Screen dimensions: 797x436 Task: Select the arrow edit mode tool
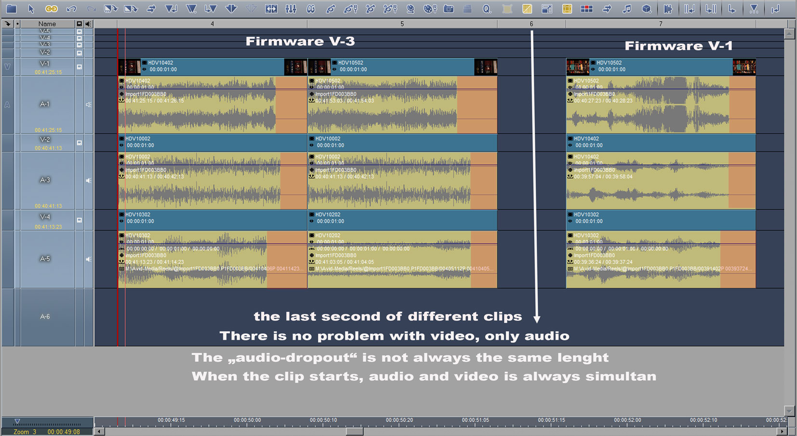point(31,9)
